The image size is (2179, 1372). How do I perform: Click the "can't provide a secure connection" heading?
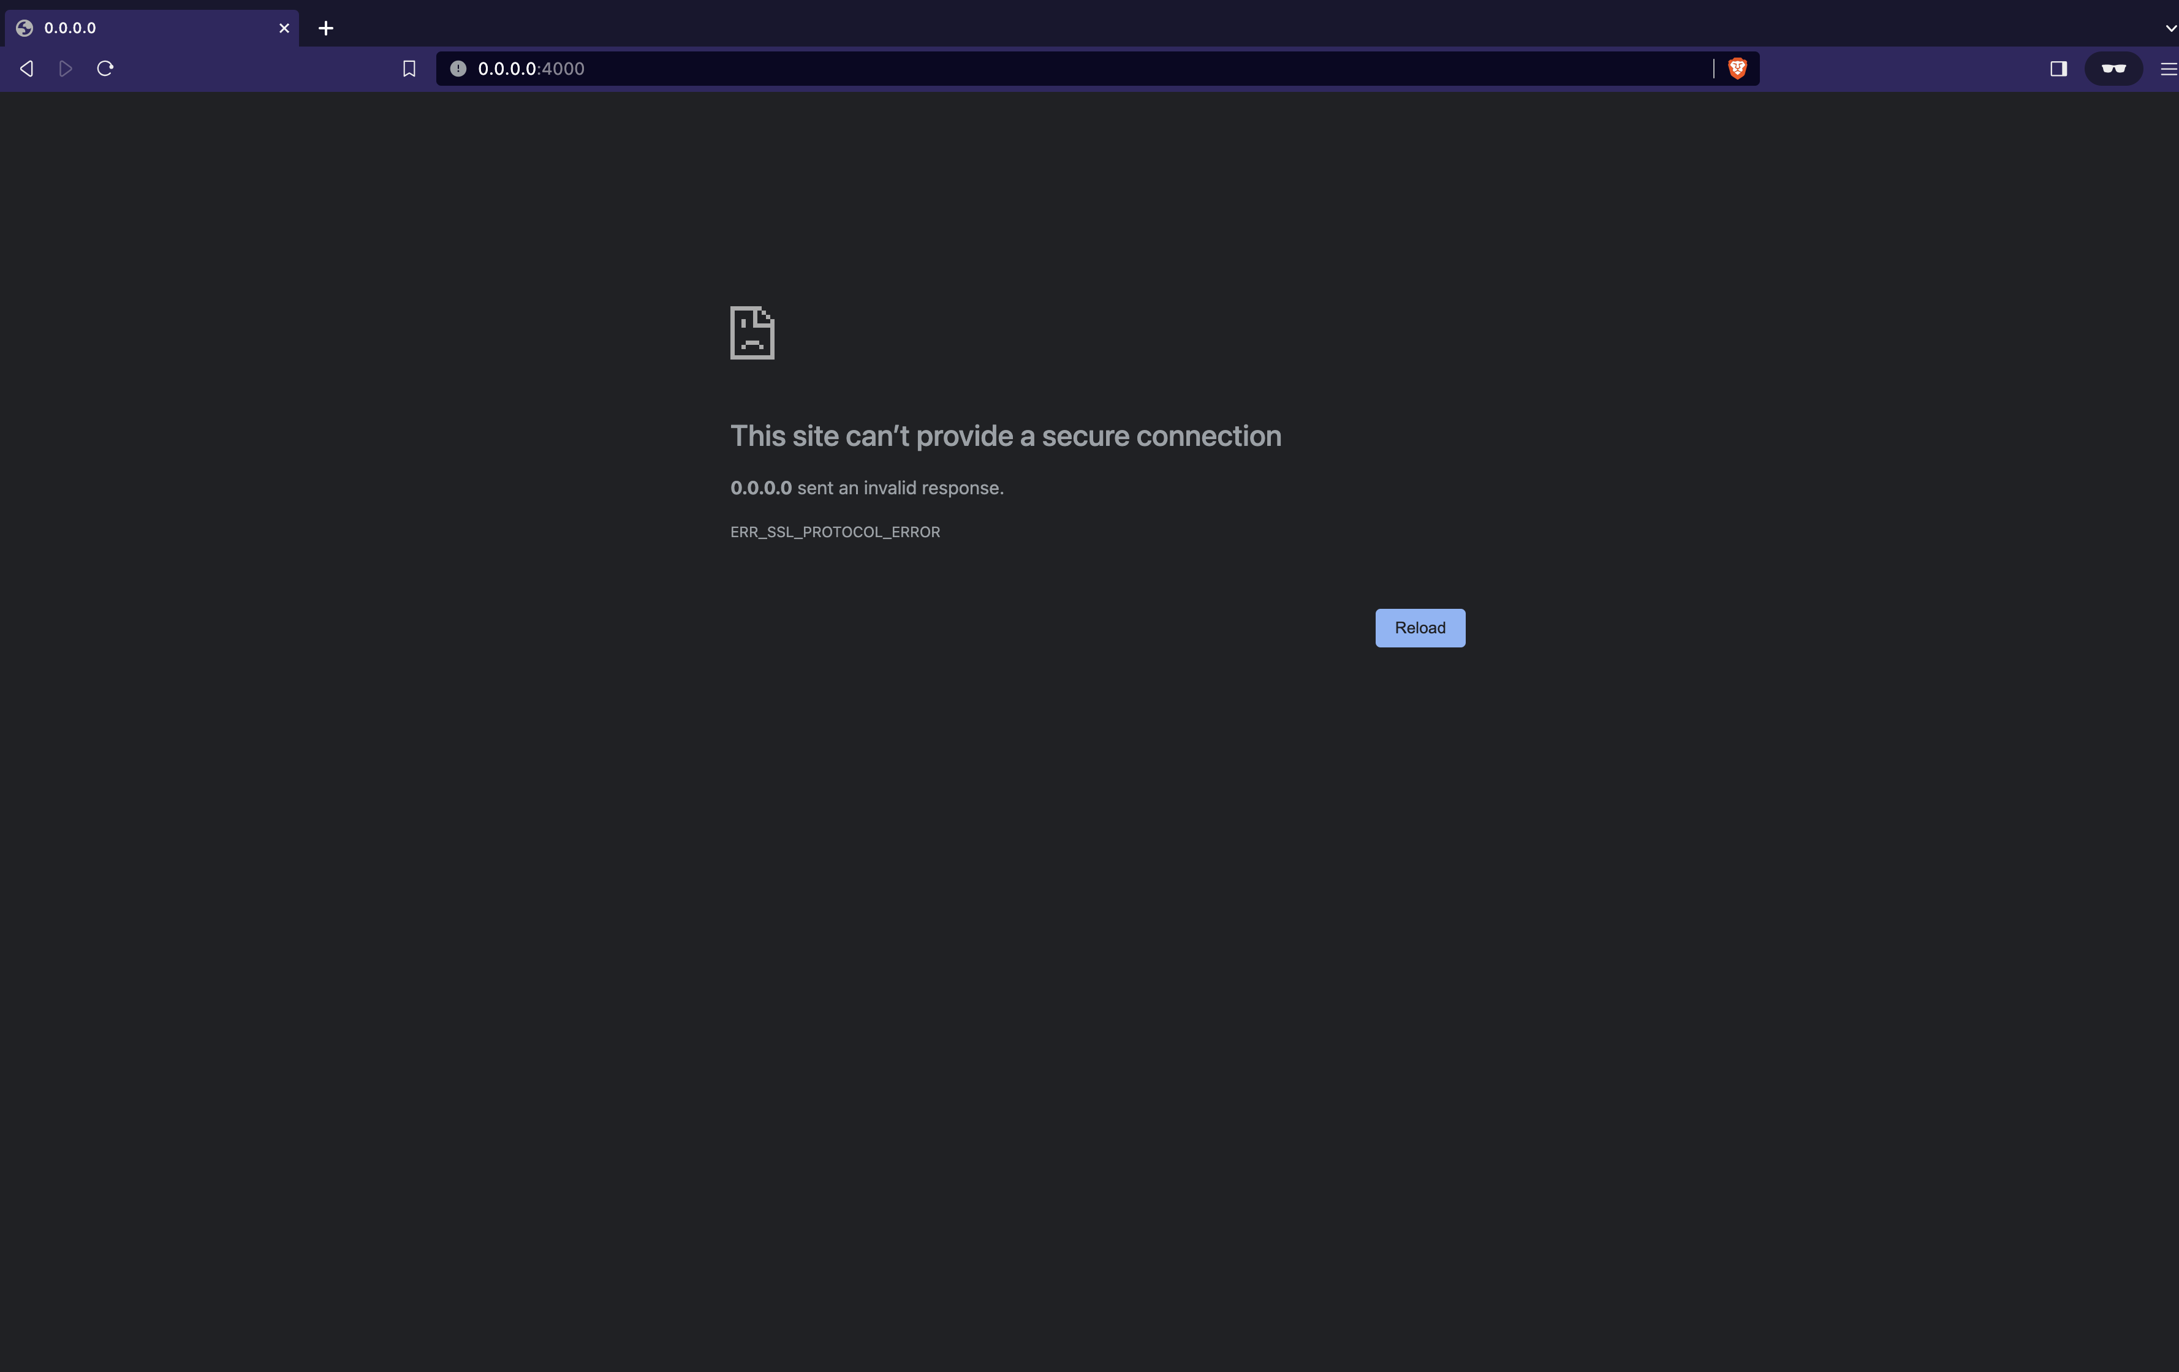click(1006, 436)
